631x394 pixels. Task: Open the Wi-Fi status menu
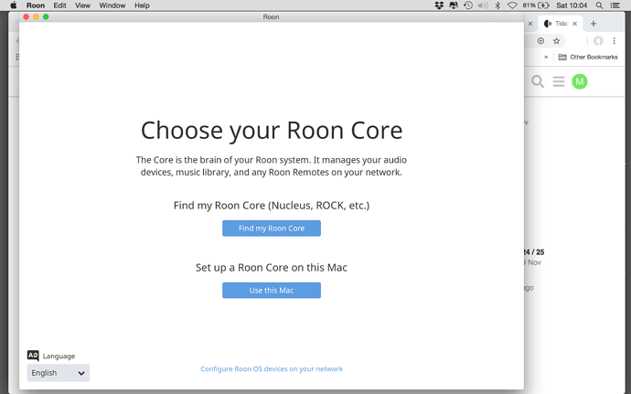[x=512, y=5]
